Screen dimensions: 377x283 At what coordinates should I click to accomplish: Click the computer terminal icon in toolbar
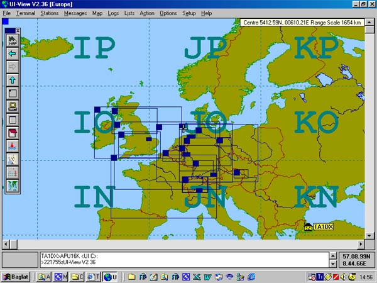pyautogui.click(x=12, y=106)
